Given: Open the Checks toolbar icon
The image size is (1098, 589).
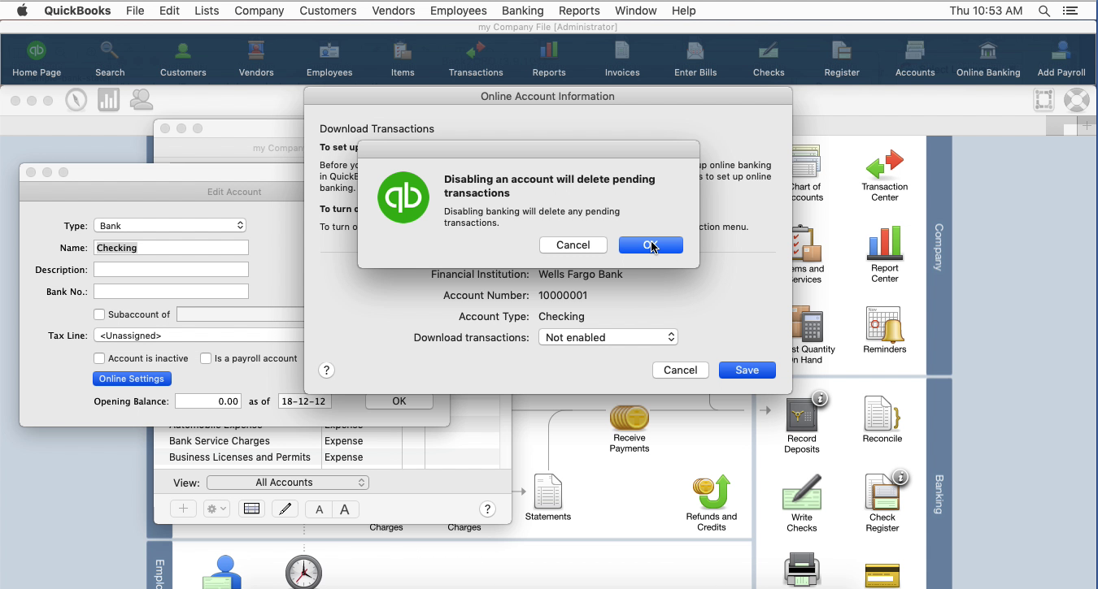Looking at the screenshot, I should (x=769, y=59).
